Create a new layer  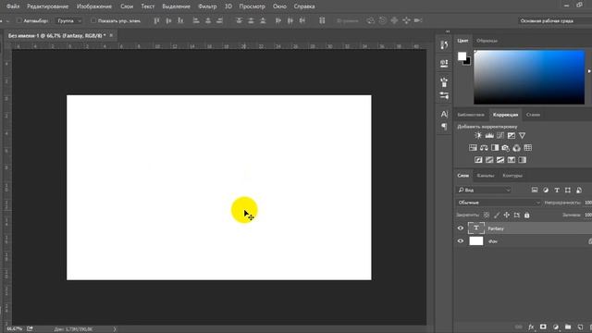580,327
